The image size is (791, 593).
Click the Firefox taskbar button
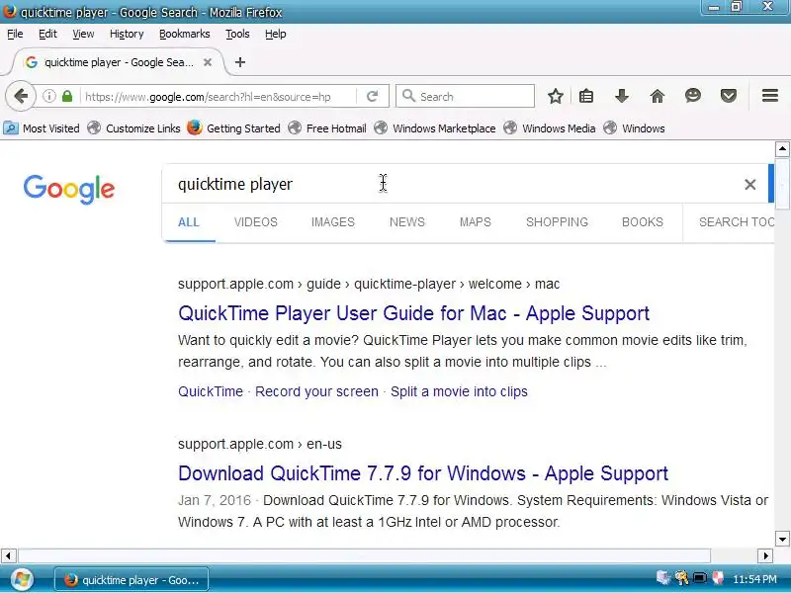(132, 580)
